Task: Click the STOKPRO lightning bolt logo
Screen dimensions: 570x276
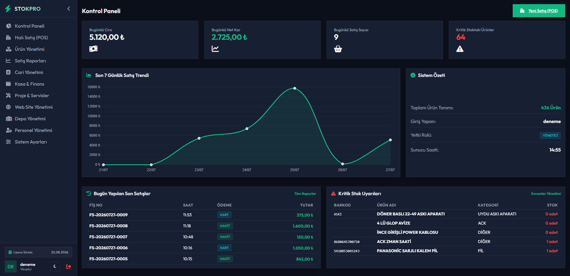Action: [x=8, y=9]
